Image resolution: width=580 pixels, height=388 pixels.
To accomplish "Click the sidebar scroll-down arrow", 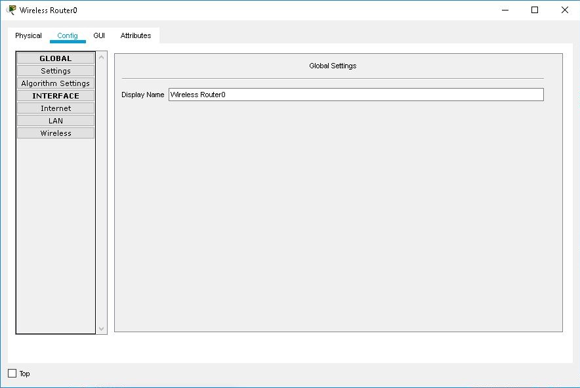I will [102, 328].
